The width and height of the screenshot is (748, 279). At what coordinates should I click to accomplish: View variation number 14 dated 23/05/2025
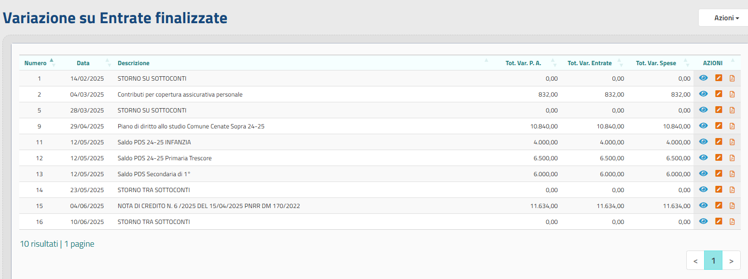[x=704, y=190]
